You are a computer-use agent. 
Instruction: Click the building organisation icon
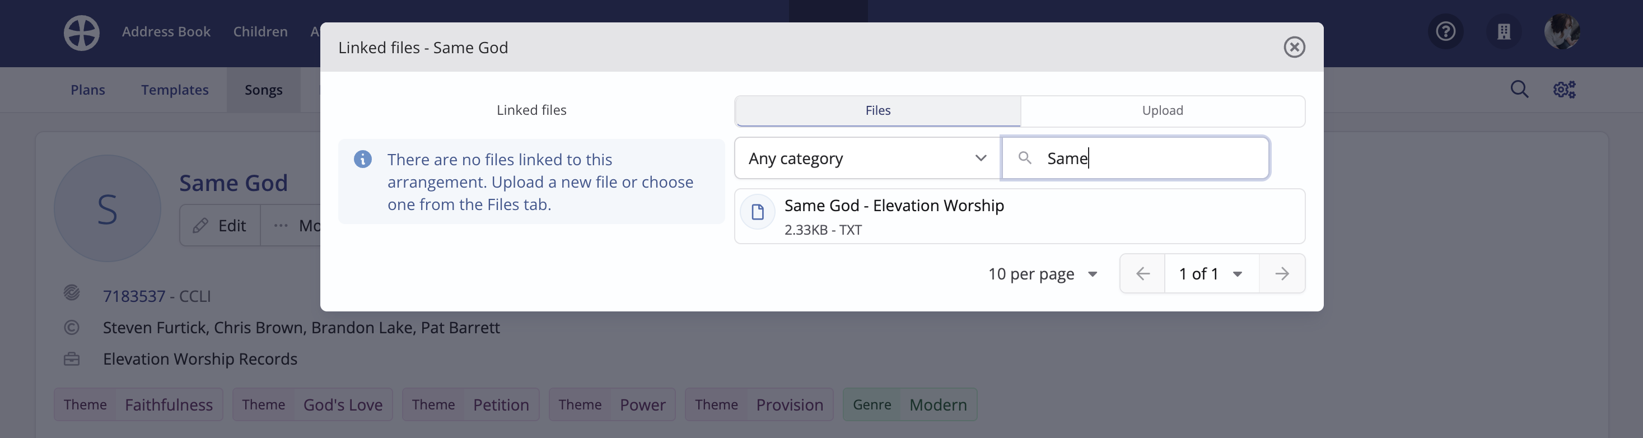pyautogui.click(x=1504, y=31)
